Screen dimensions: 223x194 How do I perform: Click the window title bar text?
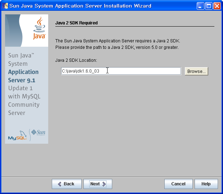80,6
